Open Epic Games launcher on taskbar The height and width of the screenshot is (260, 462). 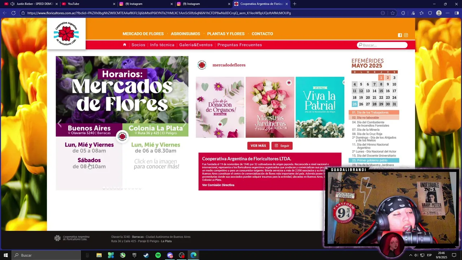point(134,255)
